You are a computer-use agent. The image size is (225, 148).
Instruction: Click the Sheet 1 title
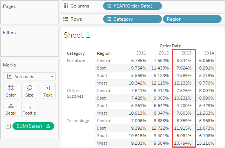coord(77,35)
